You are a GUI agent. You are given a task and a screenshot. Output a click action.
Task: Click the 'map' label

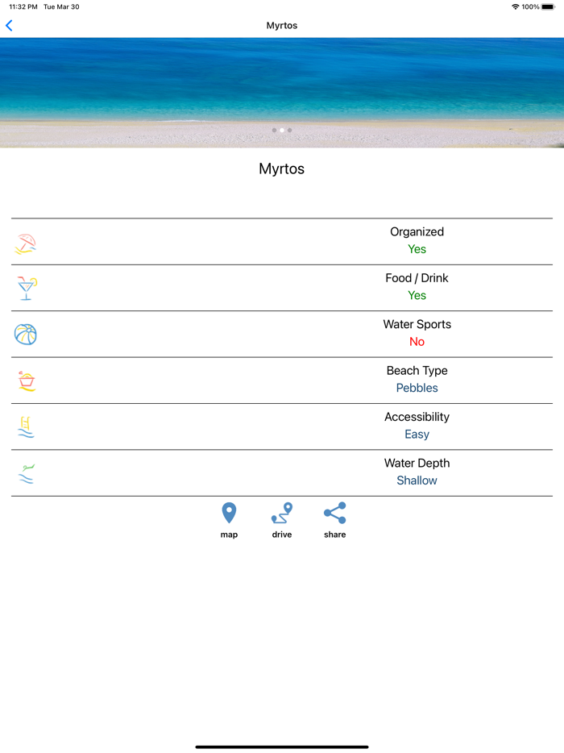pyautogui.click(x=229, y=535)
